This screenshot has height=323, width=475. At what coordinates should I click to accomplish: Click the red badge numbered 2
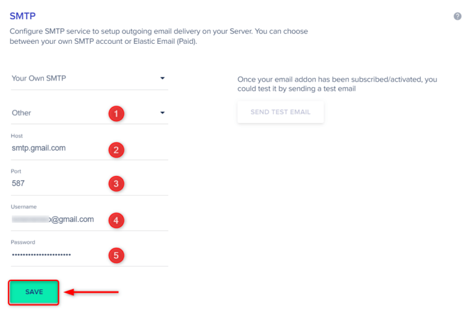point(116,149)
